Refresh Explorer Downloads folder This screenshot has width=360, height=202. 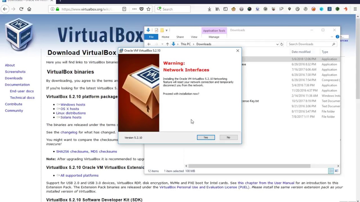(x=282, y=44)
